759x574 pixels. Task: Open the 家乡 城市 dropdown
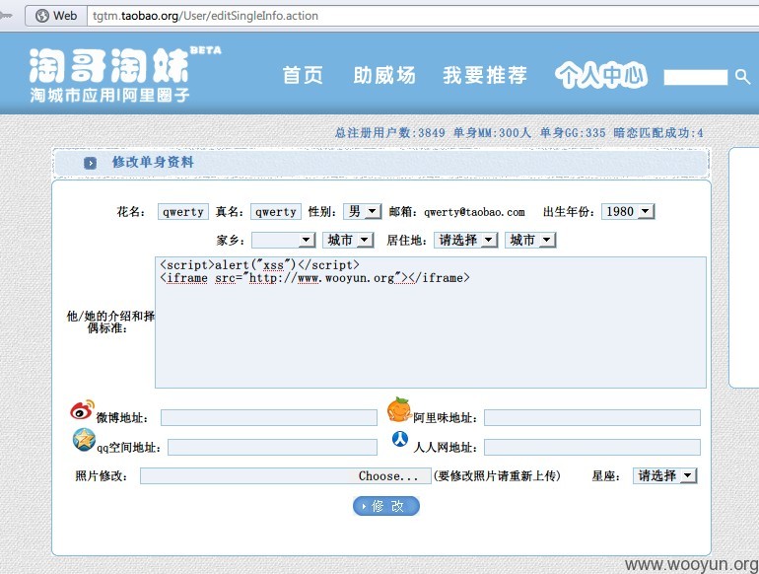click(348, 240)
